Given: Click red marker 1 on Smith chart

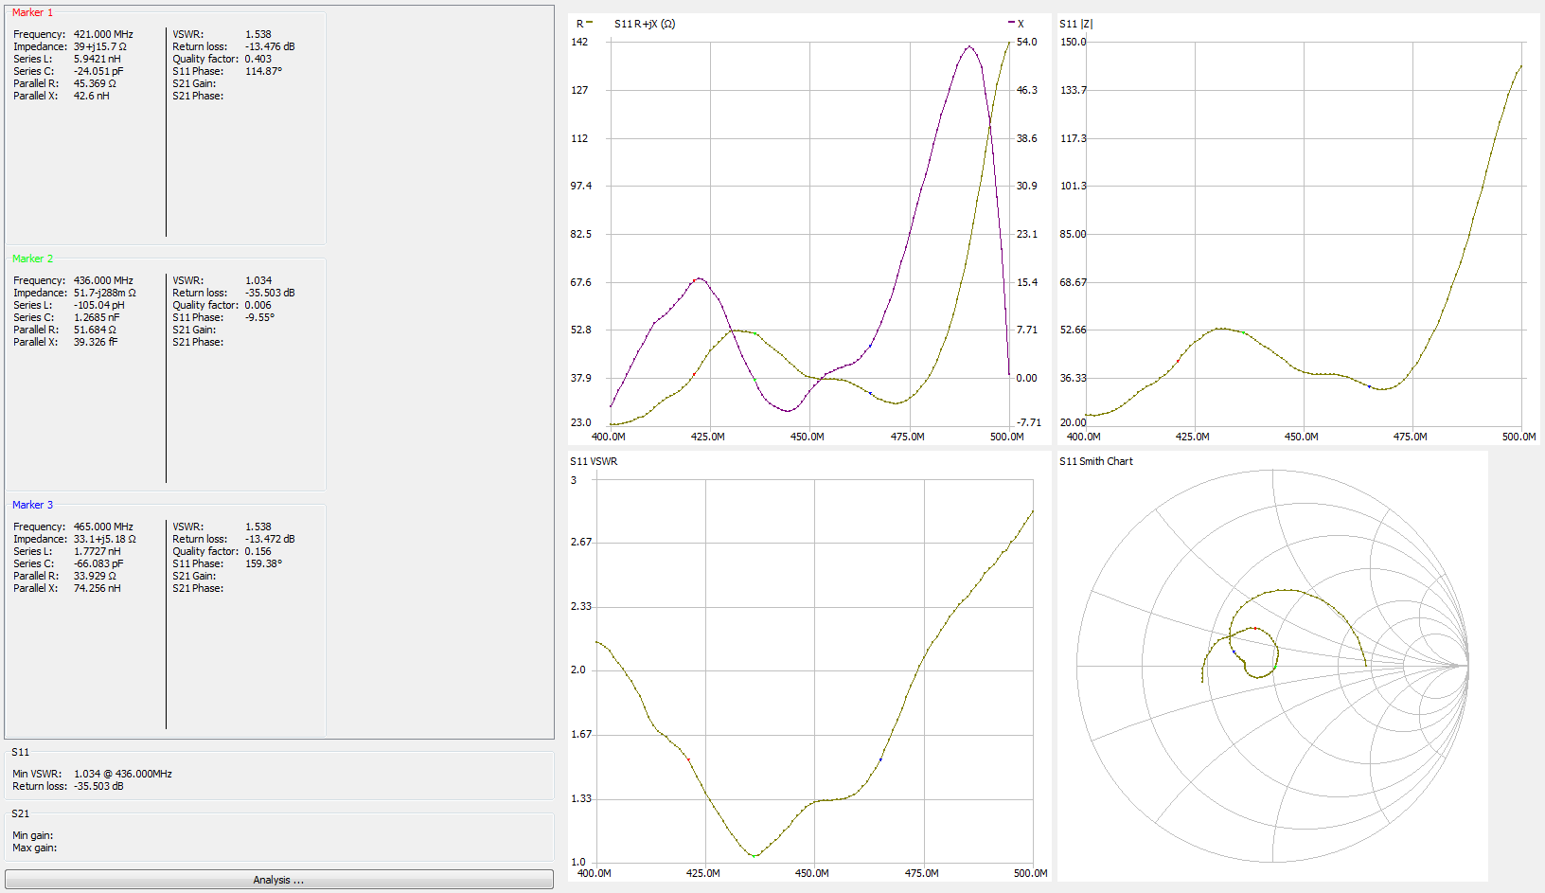Looking at the screenshot, I should click(1255, 628).
